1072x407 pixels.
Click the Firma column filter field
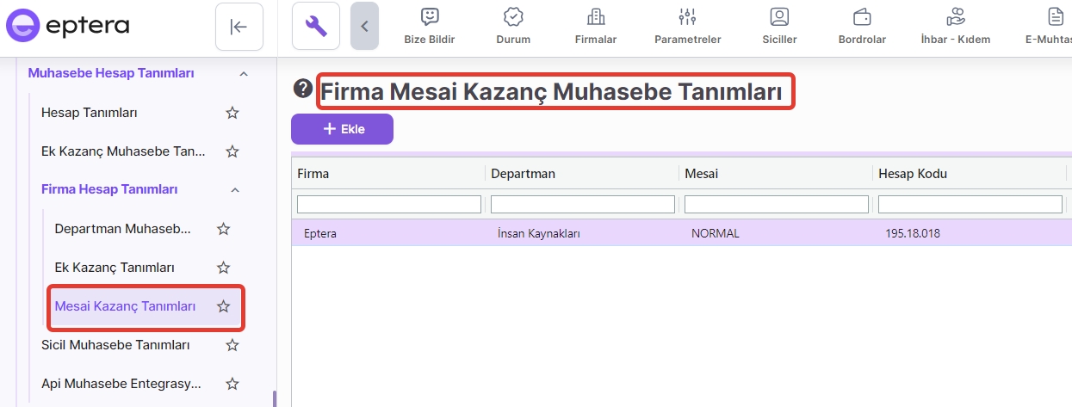click(x=389, y=204)
